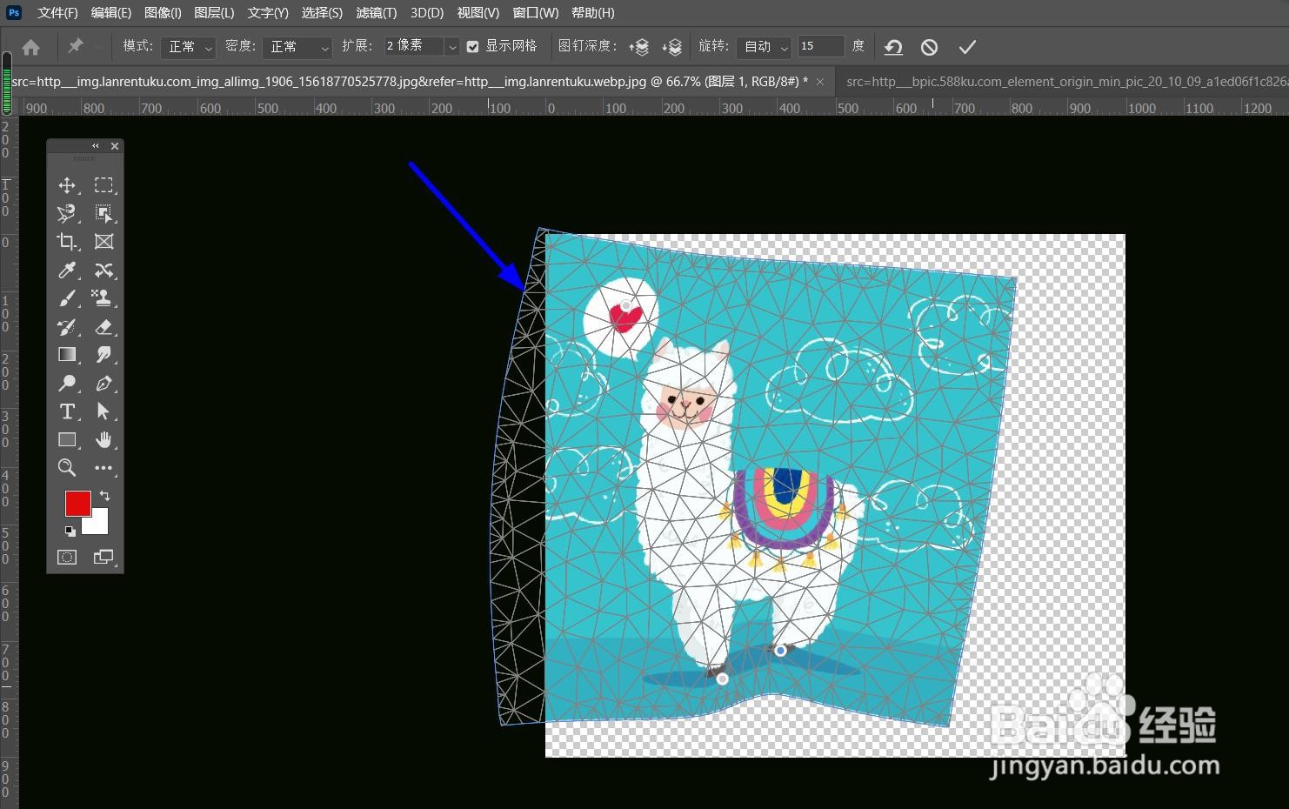Select the Frame tool

click(104, 242)
